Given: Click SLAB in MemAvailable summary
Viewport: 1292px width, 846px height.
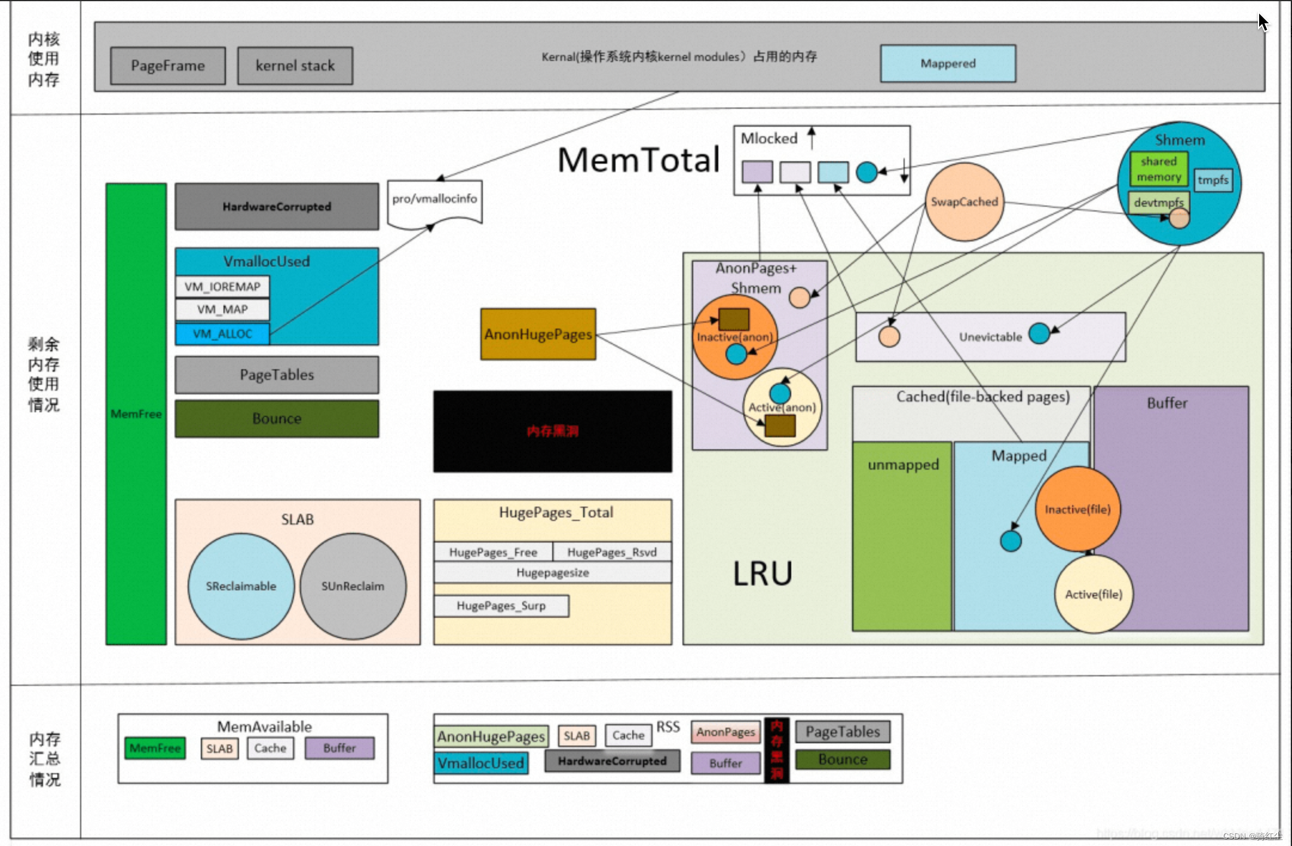Looking at the screenshot, I should 219,749.
